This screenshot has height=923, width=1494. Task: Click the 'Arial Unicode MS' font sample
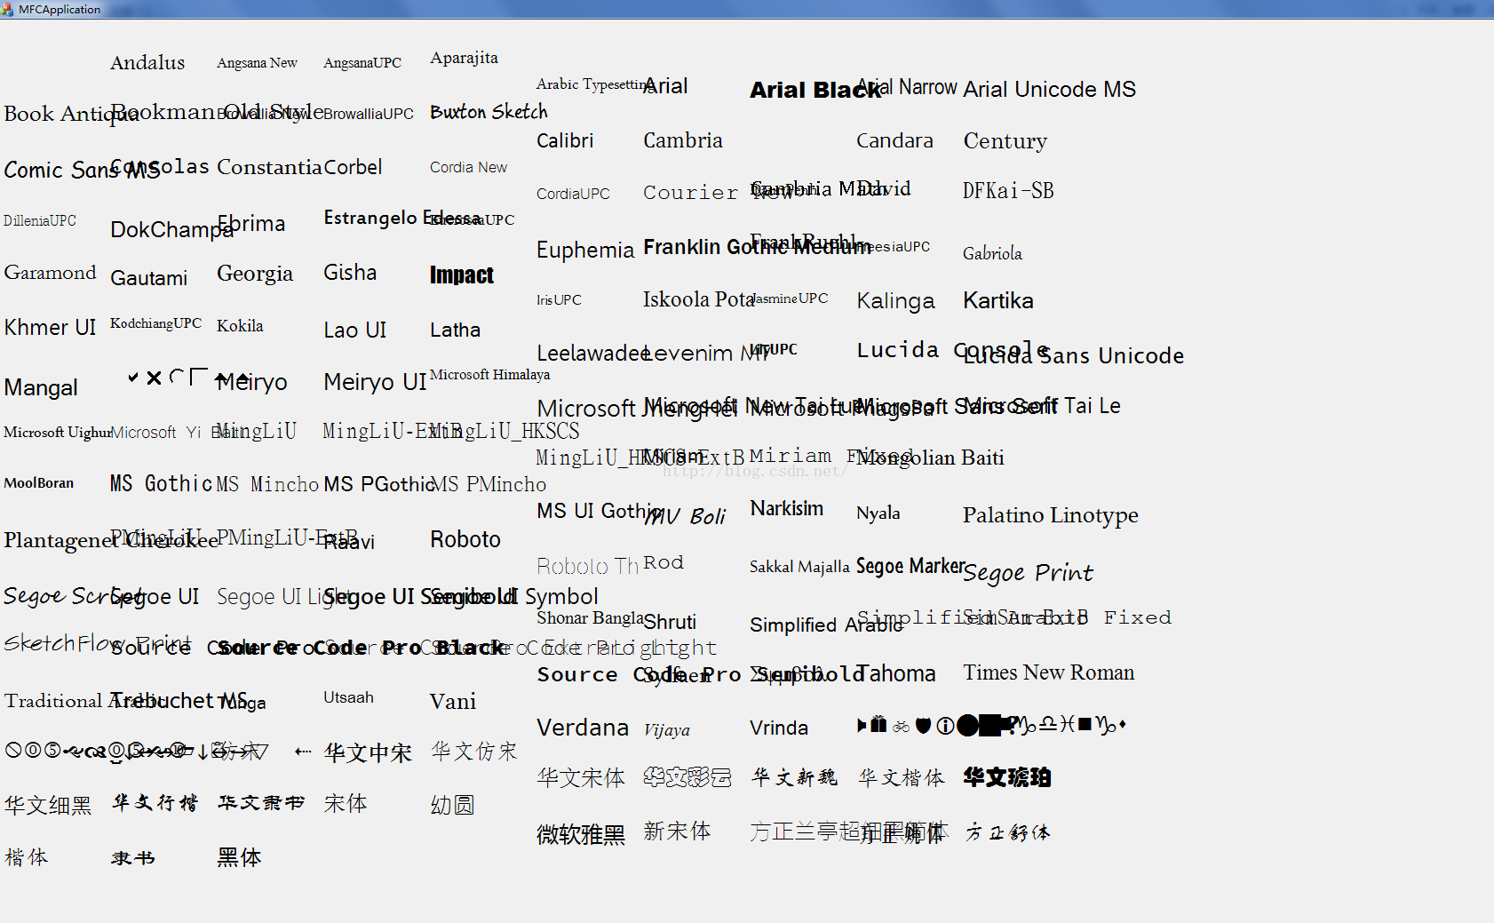coord(1049,90)
